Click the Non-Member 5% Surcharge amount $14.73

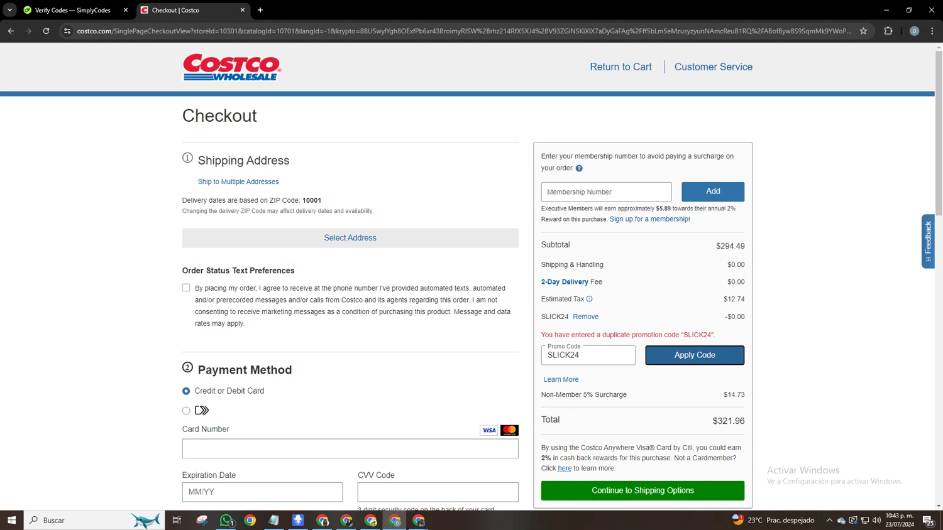[x=734, y=395]
